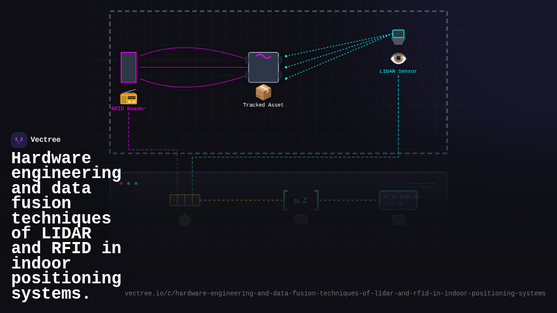Click the LIDAR Sensor eye icon
Viewport: 557px width, 313px height.
pos(398,58)
